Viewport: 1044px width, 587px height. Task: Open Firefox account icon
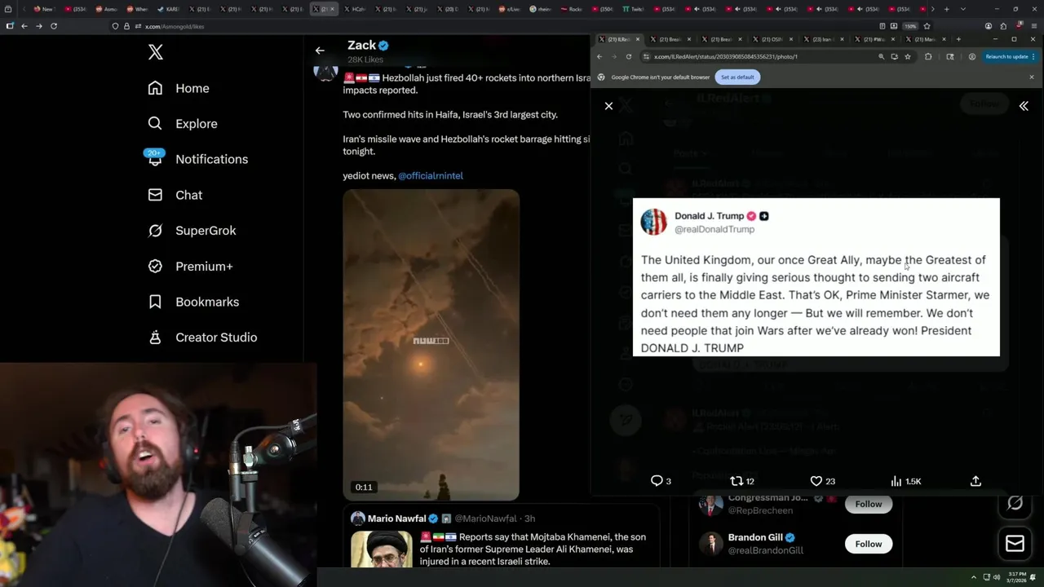(989, 26)
